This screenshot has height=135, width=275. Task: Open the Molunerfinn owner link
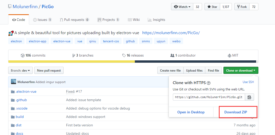tap(25, 7)
